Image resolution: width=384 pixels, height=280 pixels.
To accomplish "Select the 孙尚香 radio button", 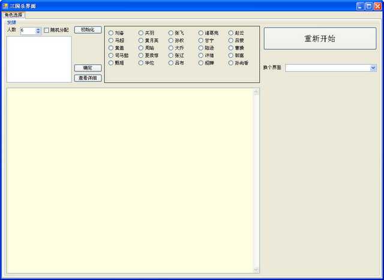I will pyautogui.click(x=231, y=62).
